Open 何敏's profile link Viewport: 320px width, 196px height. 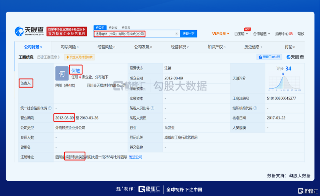click(76, 71)
